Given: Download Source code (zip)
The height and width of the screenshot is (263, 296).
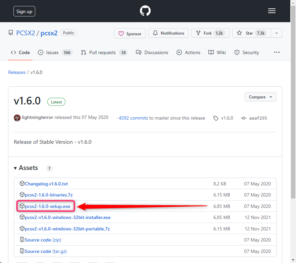Looking at the screenshot, I should (x=43, y=240).
